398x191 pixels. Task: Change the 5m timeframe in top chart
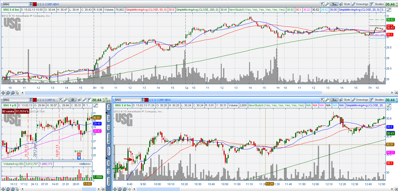334,4
